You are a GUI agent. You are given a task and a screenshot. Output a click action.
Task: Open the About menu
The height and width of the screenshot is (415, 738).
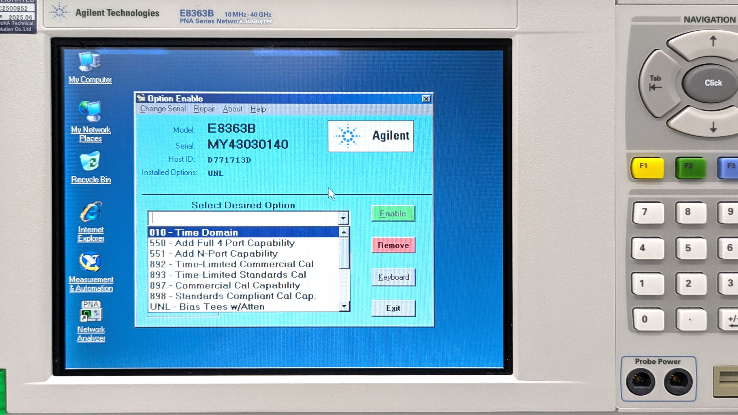(x=232, y=109)
